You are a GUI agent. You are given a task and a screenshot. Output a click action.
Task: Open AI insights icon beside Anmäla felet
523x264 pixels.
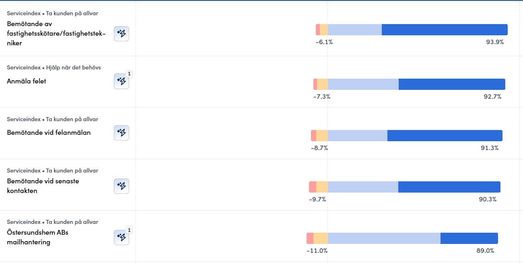(x=121, y=81)
